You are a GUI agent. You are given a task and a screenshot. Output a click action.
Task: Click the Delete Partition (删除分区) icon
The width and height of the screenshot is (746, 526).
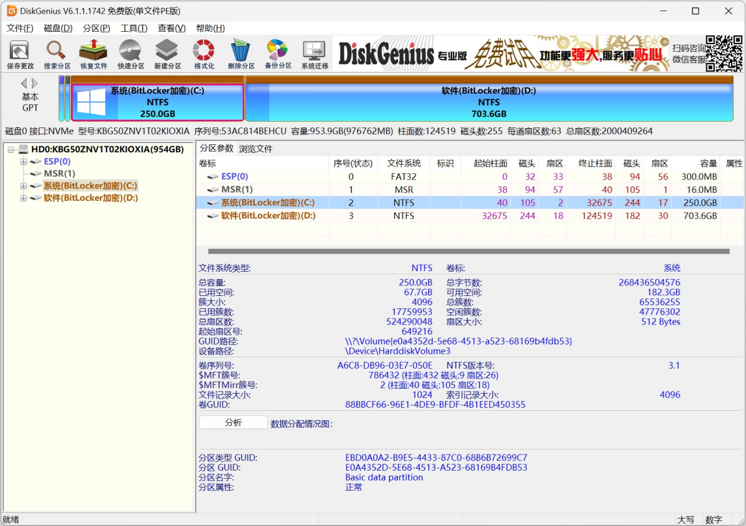[x=241, y=53]
